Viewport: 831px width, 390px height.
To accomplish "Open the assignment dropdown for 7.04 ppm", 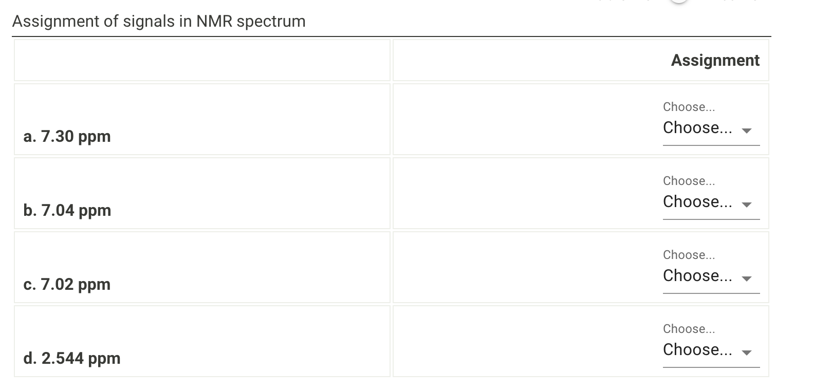I will [x=711, y=202].
